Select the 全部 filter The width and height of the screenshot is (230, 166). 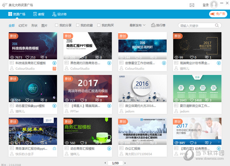tap(11, 26)
